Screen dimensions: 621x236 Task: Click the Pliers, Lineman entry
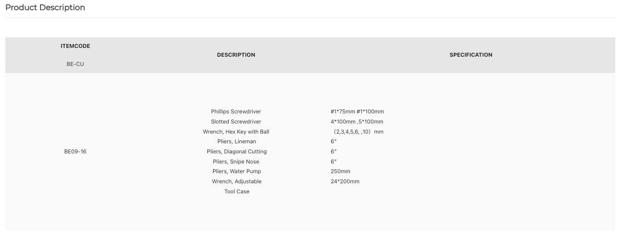[237, 142]
